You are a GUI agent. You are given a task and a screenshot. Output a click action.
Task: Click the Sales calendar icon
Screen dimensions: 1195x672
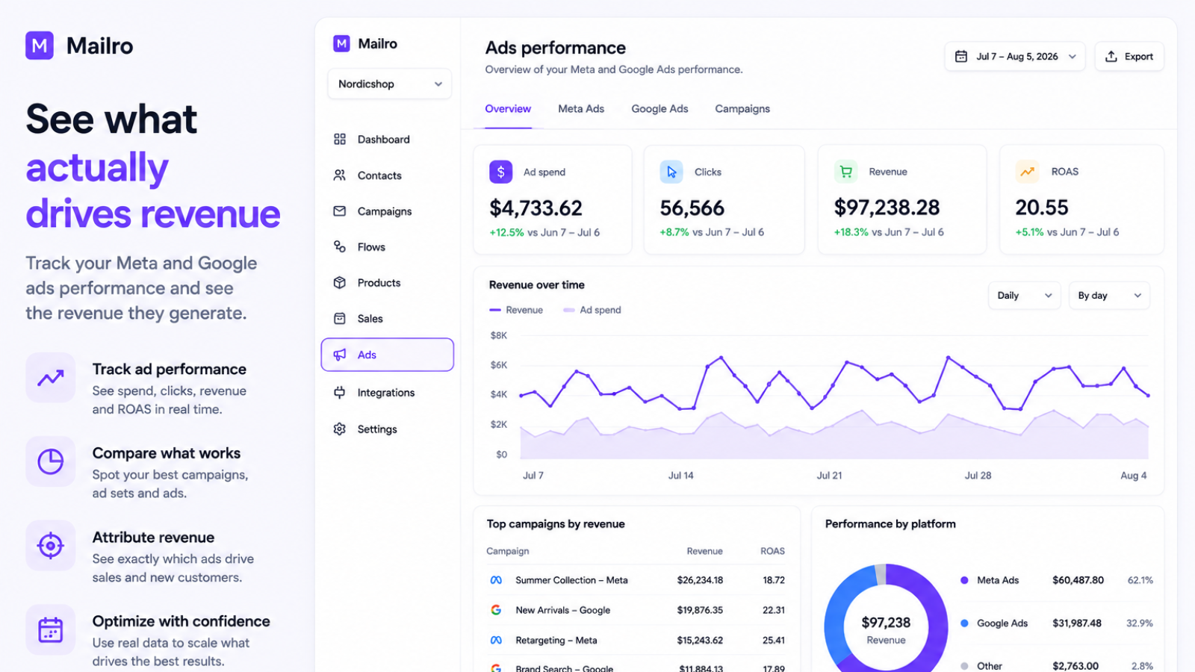pos(340,318)
